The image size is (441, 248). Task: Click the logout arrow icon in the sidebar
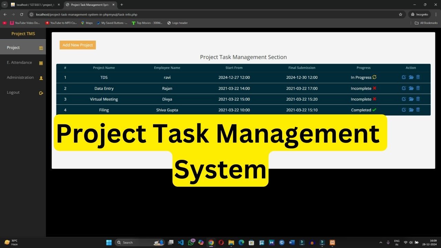pos(41,93)
